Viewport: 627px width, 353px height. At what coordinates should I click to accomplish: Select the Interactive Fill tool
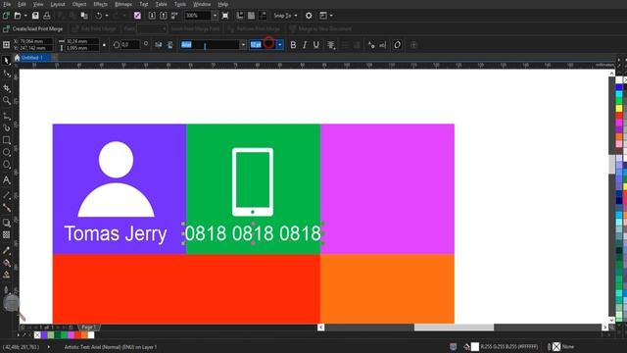(7, 263)
